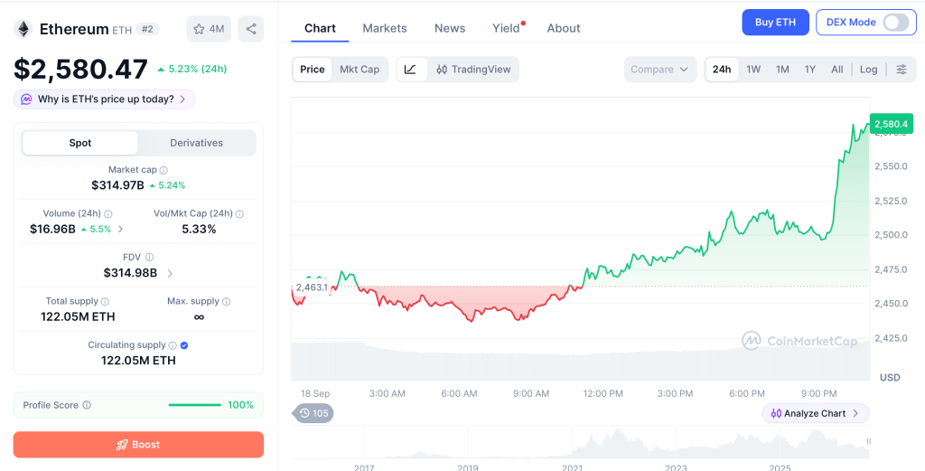Viewport: 925px width, 471px height.
Task: Open Why is ETH's price up today
Action: click(105, 99)
